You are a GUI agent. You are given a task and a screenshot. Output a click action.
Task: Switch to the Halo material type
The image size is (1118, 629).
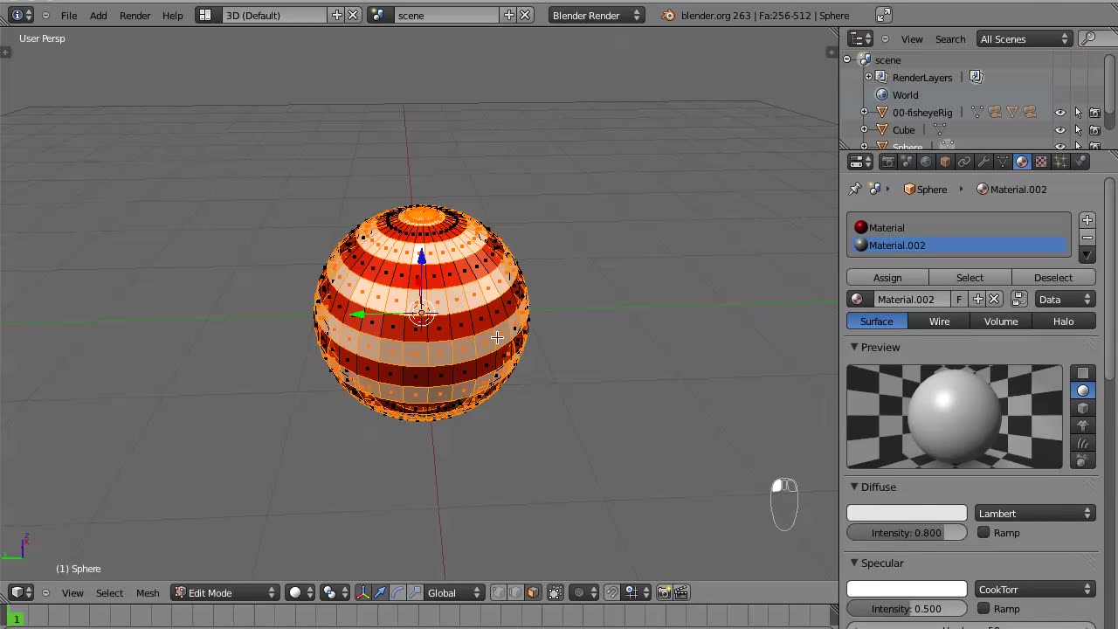[x=1063, y=321]
